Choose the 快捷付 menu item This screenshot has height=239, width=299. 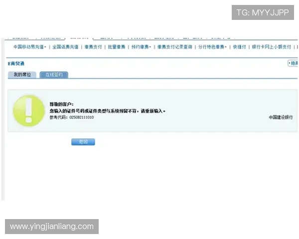coord(240,47)
